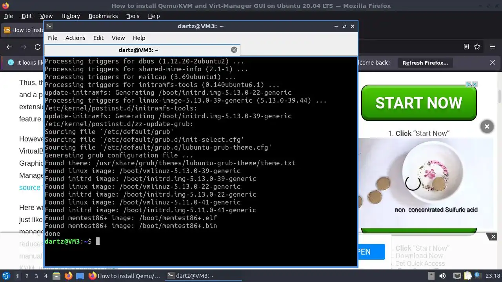This screenshot has width=502, height=282.
Task: Launch Firefox from the quick launch icon
Action: pyautogui.click(x=68, y=276)
